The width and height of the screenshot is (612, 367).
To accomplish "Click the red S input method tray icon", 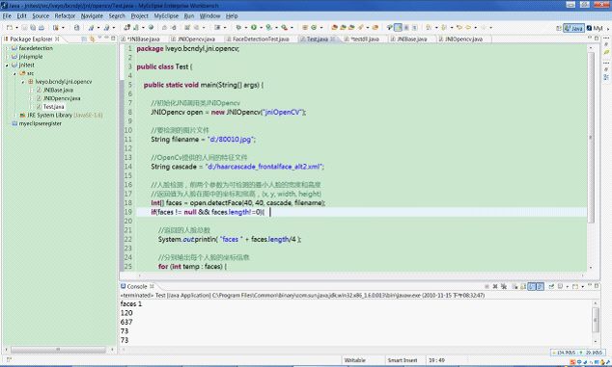I will click(x=572, y=362).
